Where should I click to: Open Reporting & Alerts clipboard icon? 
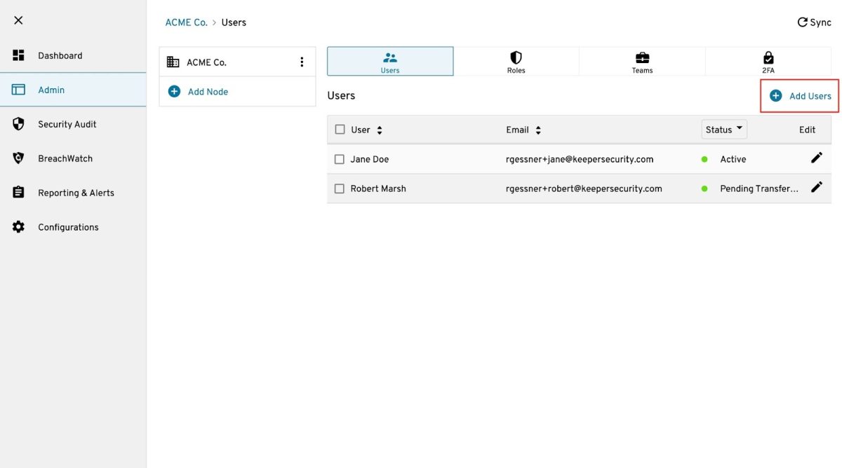pos(19,193)
